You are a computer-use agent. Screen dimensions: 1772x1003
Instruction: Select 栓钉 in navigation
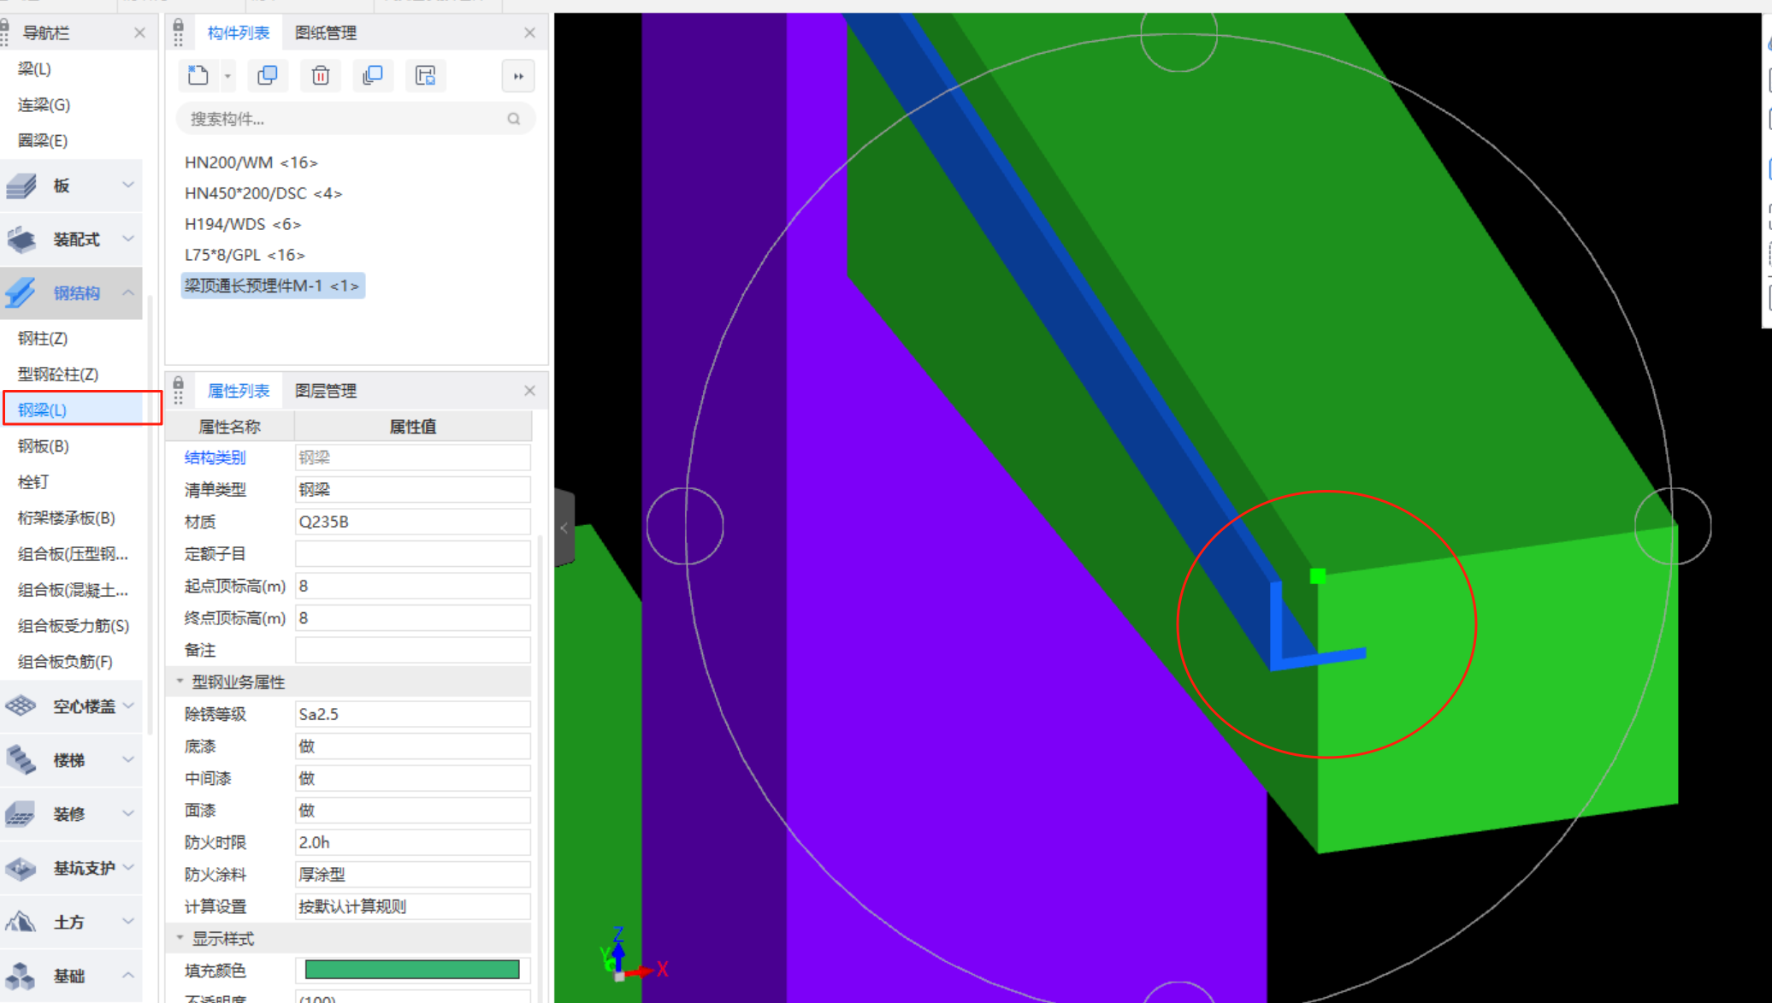coord(33,481)
